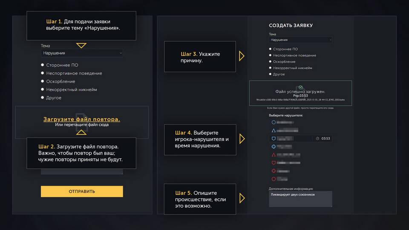Image resolution: width=409 pixels, height=230 pixels.
Task: Expand 'Тема' dropdown under 'Создать заявку'
Action: [x=300, y=40]
